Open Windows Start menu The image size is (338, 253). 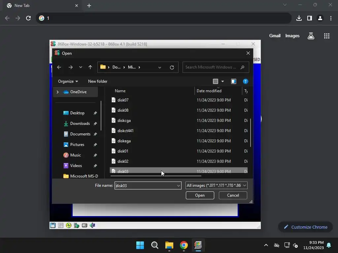coord(140,245)
